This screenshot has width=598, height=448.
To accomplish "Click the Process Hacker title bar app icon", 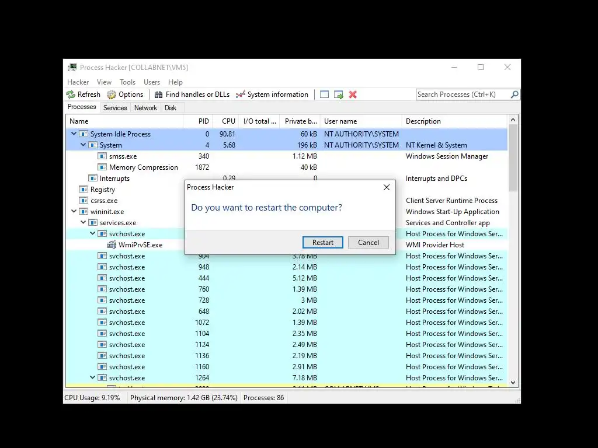I will [72, 68].
